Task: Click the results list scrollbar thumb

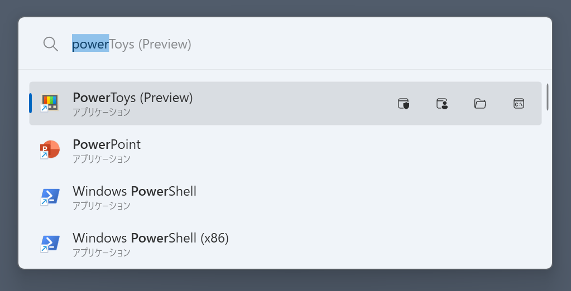Action: point(548,96)
